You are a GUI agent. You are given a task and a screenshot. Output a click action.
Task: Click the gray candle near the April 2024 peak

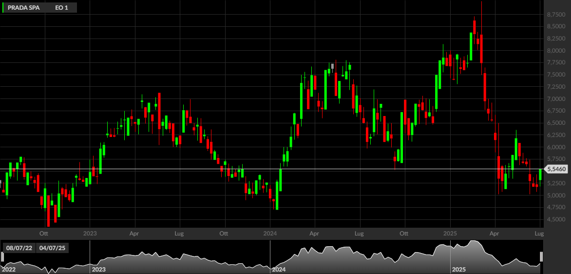point(332,66)
